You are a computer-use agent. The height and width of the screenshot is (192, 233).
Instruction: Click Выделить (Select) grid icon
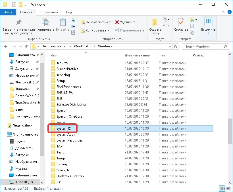209,21
